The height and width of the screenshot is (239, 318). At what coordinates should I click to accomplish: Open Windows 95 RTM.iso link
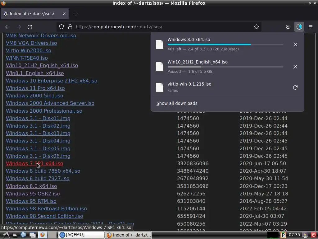(x=31, y=201)
